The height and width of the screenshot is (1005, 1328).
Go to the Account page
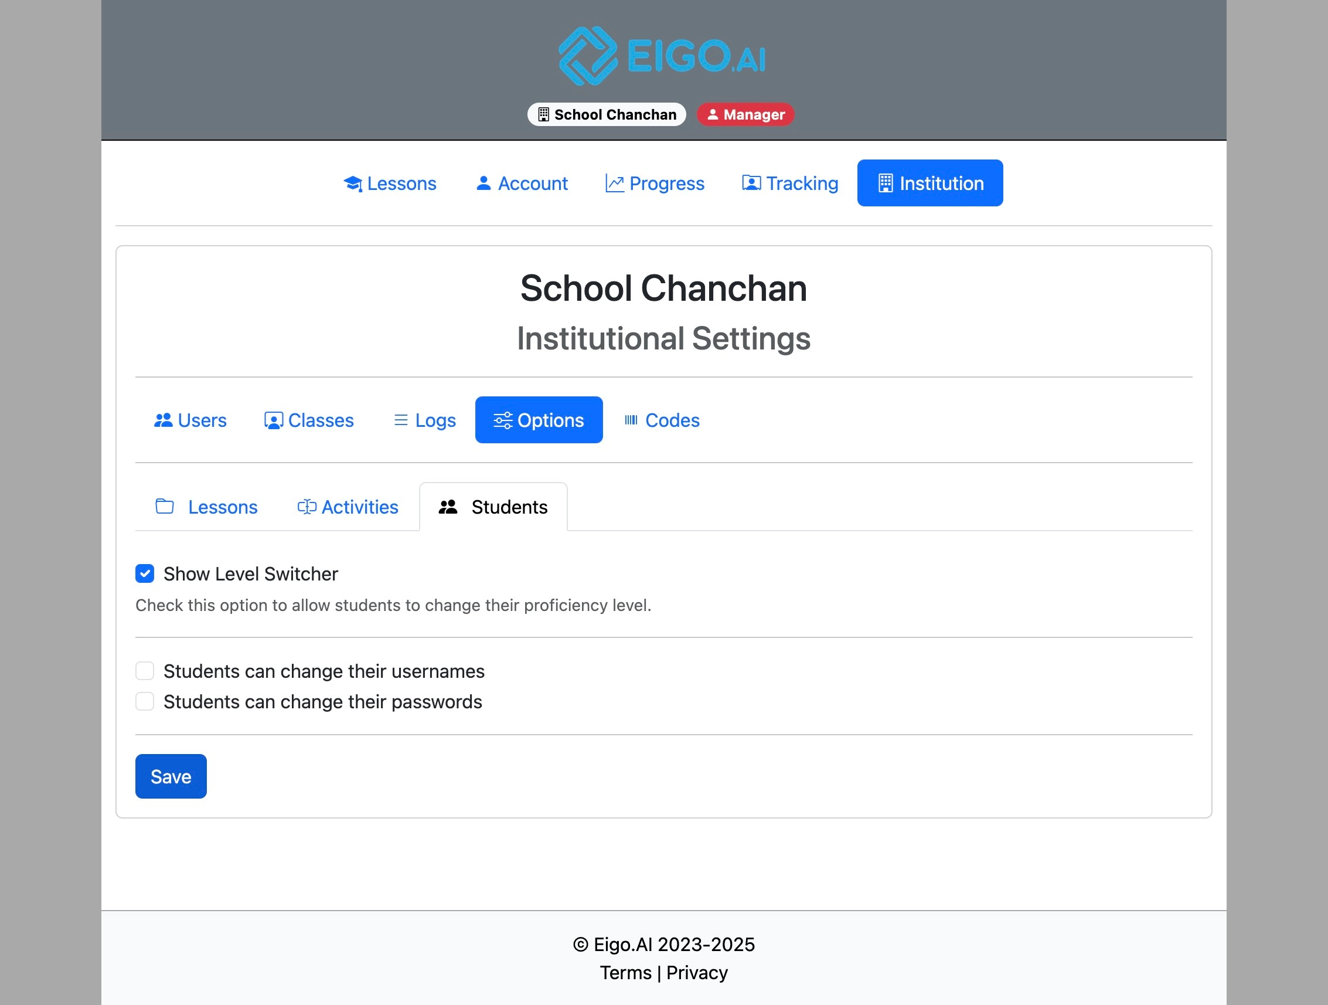(x=522, y=183)
